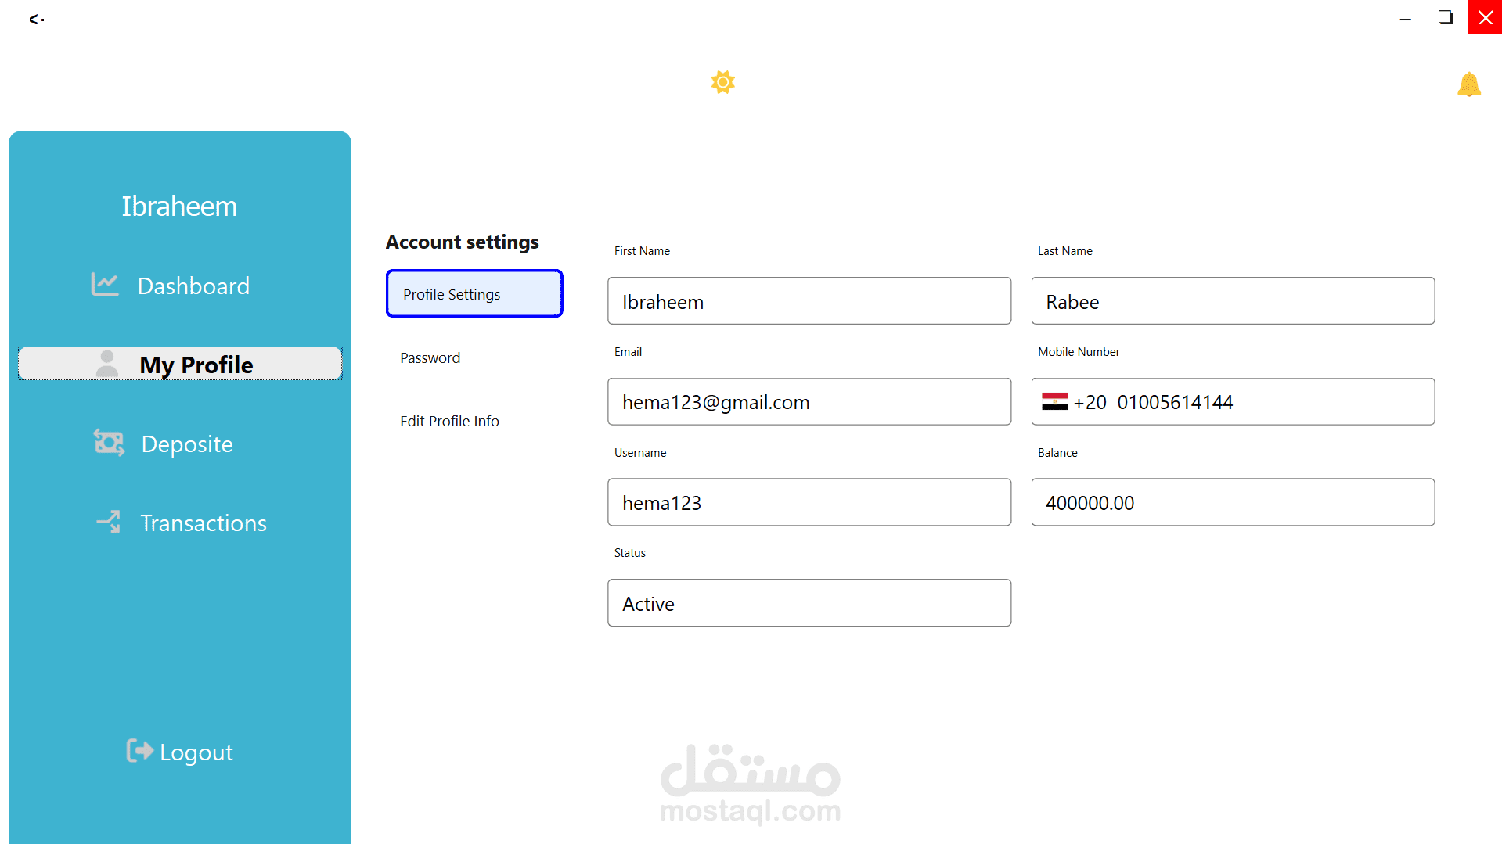Click the Username field hema123
1502x844 pixels.
tap(809, 502)
